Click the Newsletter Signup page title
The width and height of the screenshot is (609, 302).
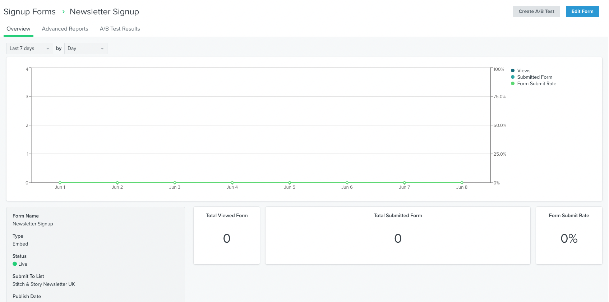click(x=104, y=12)
